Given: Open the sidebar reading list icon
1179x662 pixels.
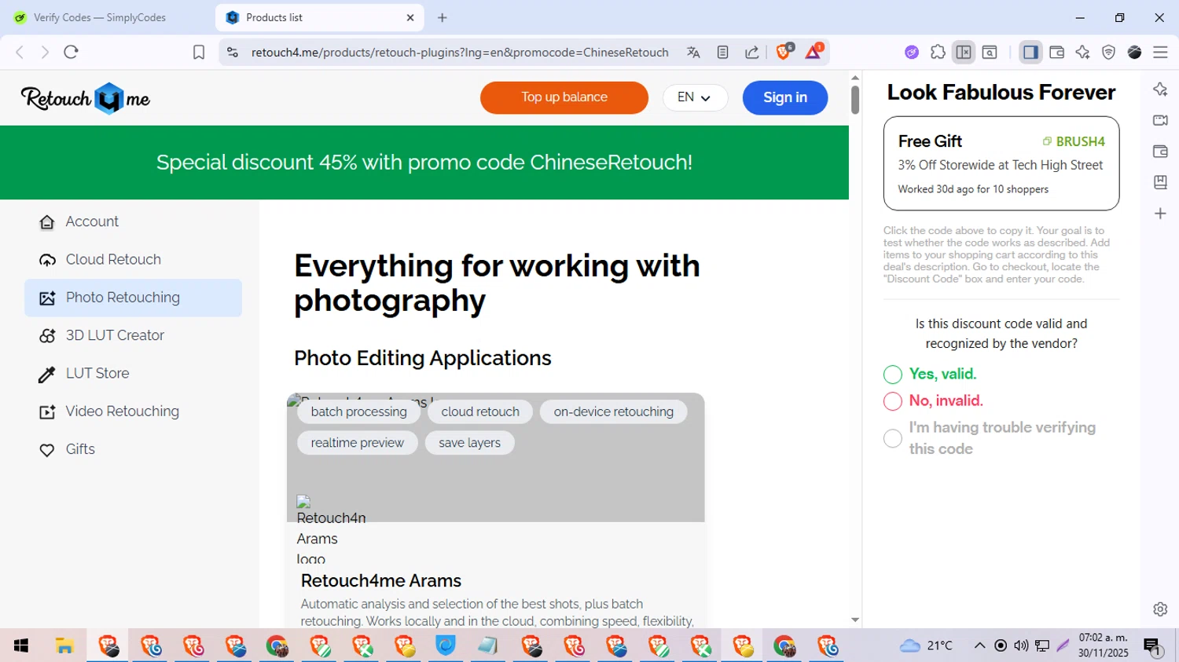Looking at the screenshot, I should click(1160, 182).
